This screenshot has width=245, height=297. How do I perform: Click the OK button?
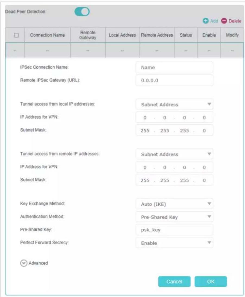click(x=211, y=281)
